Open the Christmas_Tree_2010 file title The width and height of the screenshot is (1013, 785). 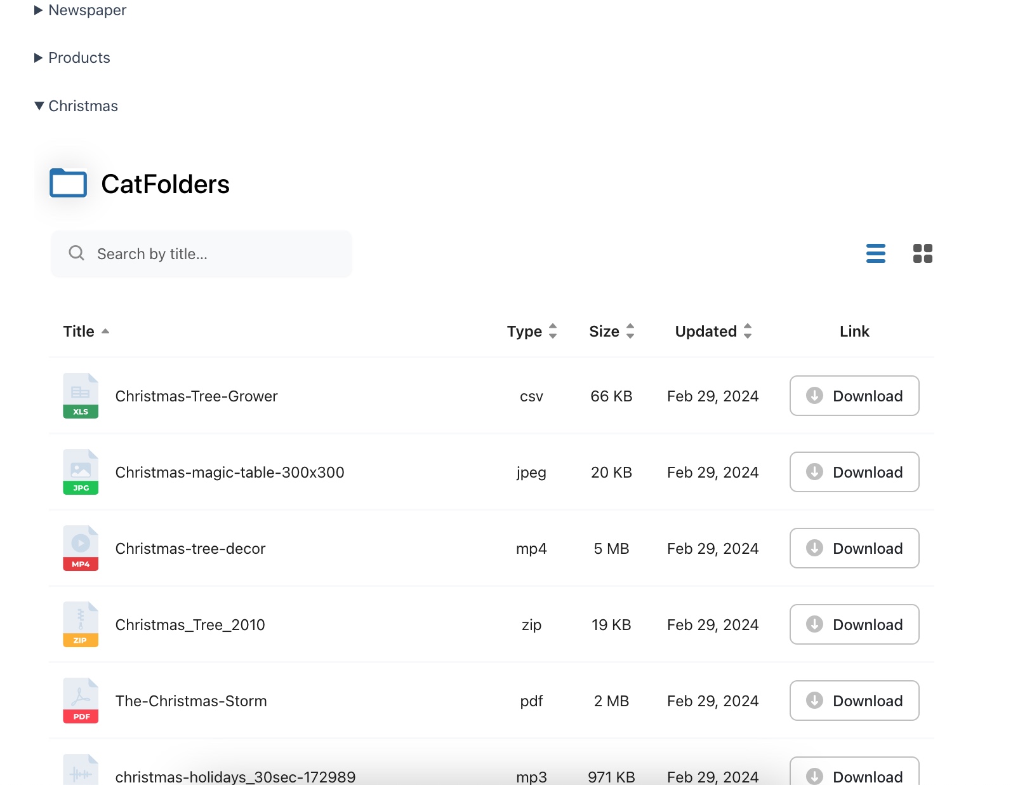[190, 625]
